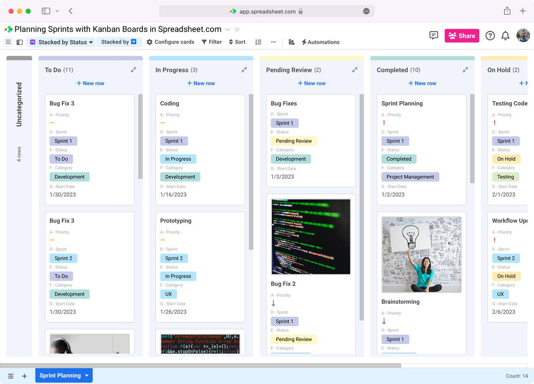Viewport: 534px width, 384px height.
Task: Add a New row in Pending Review column
Action: (x=311, y=83)
